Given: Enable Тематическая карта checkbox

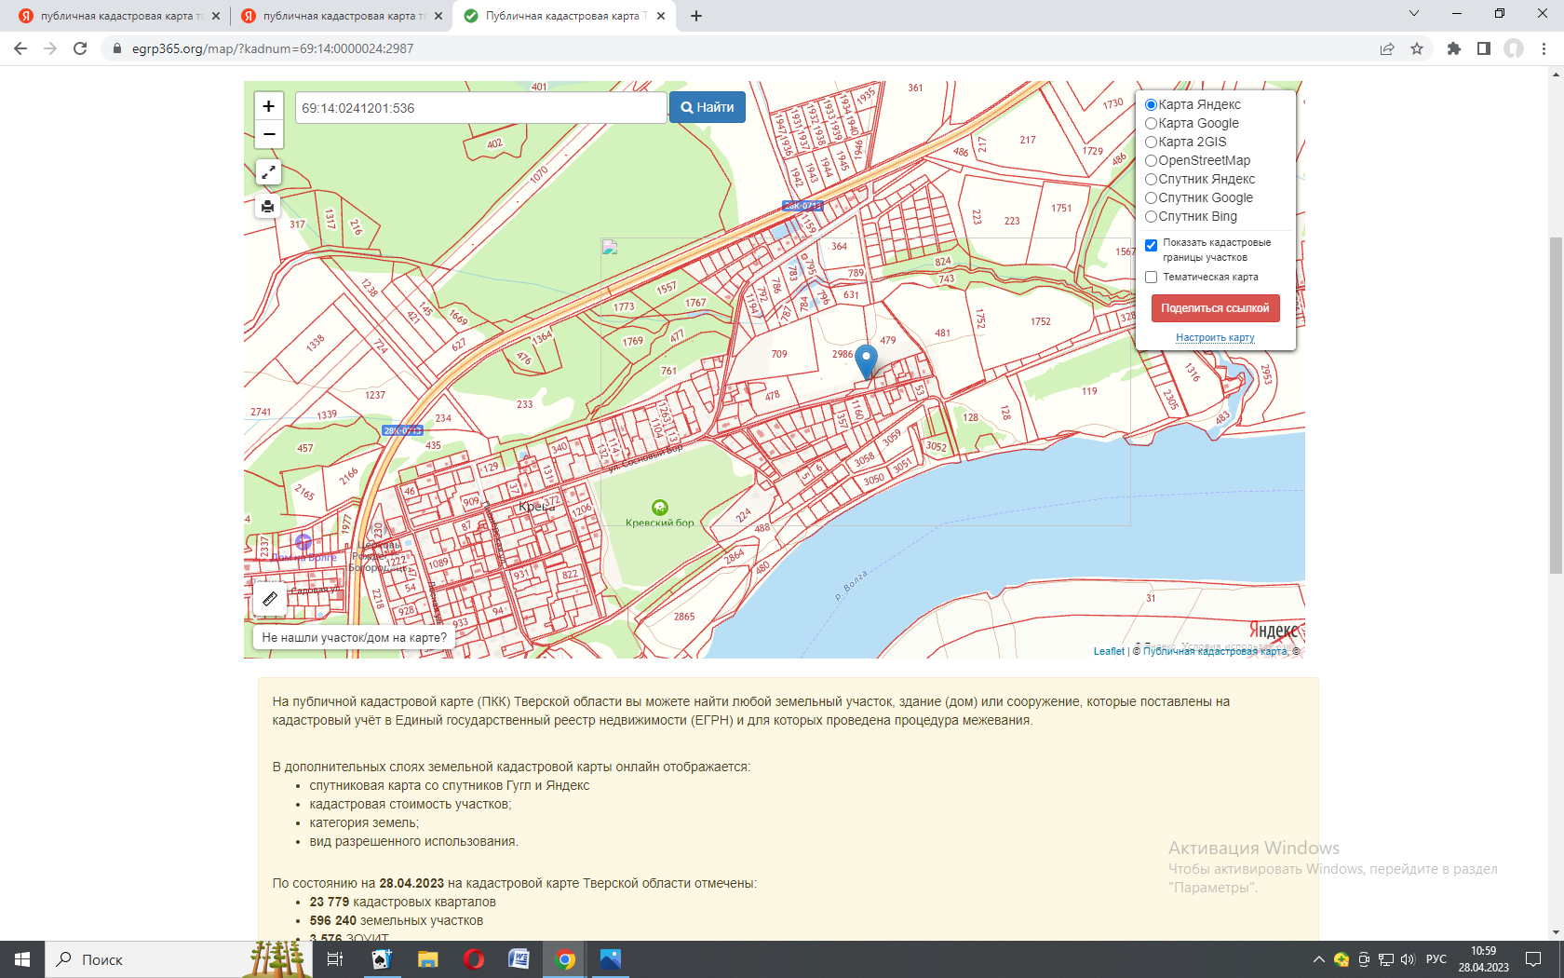Looking at the screenshot, I should (1152, 277).
